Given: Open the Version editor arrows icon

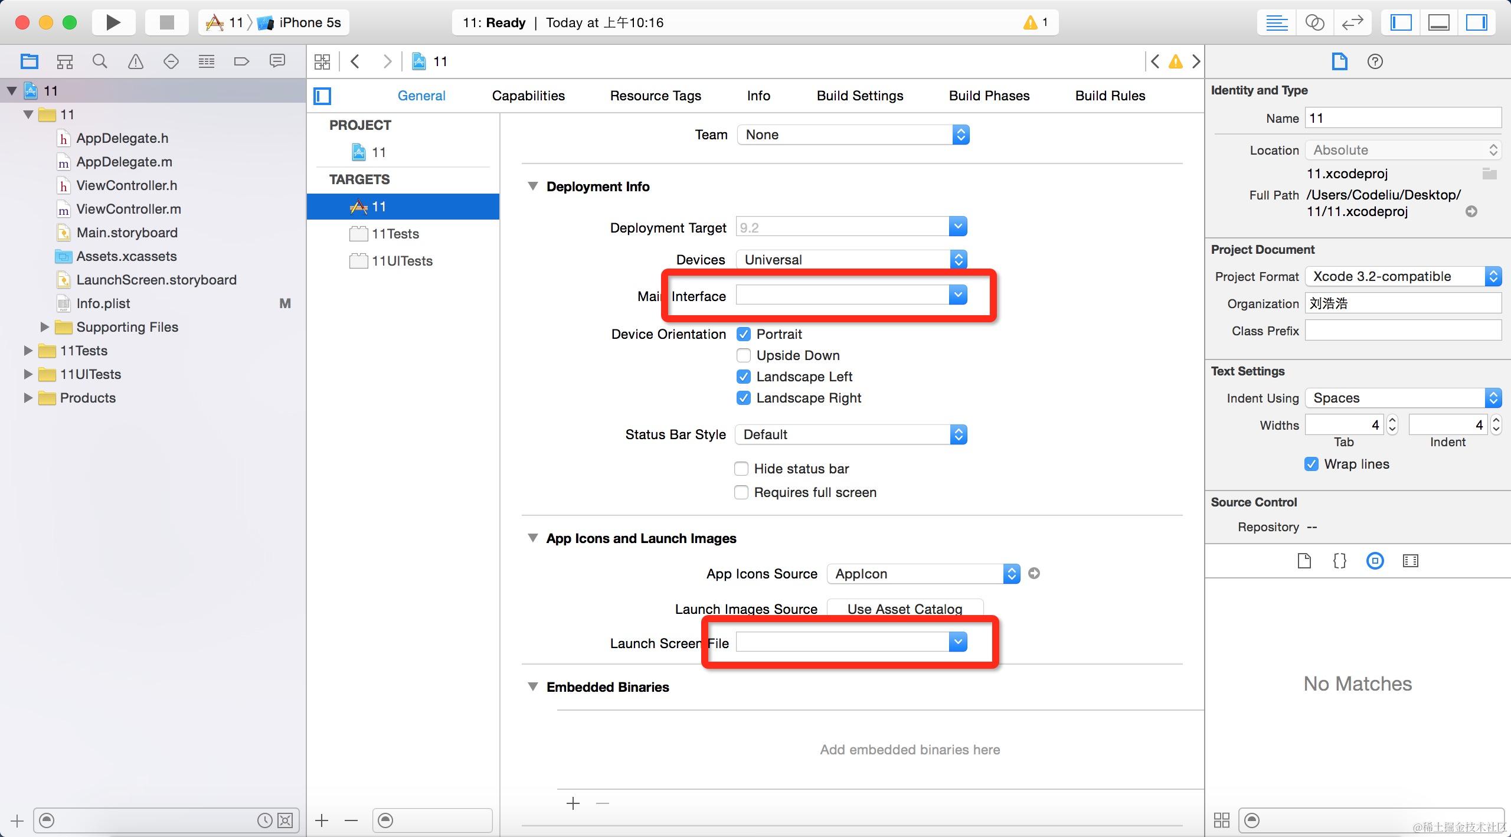Looking at the screenshot, I should point(1352,22).
